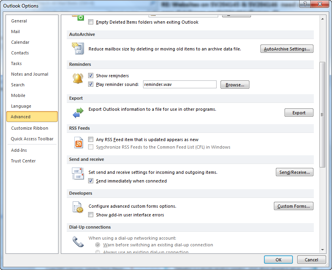Open Language options
Screen dimensions: 332x270
point(32,106)
